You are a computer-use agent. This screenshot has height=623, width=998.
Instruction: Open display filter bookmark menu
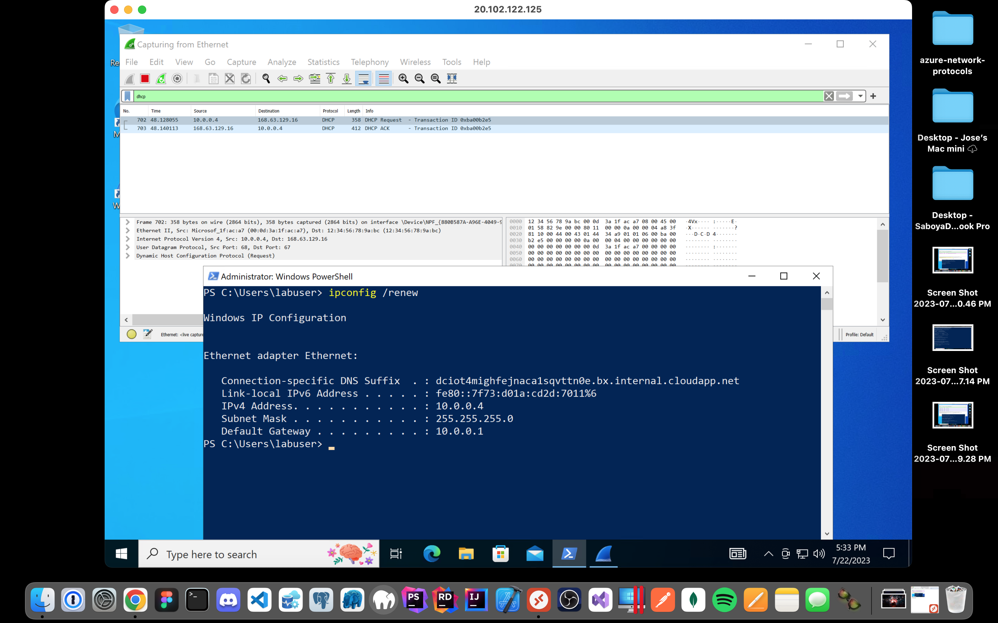click(128, 96)
